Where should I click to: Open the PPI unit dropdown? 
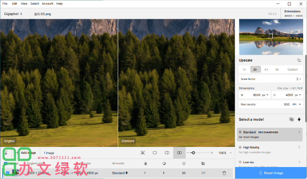[x=297, y=104]
